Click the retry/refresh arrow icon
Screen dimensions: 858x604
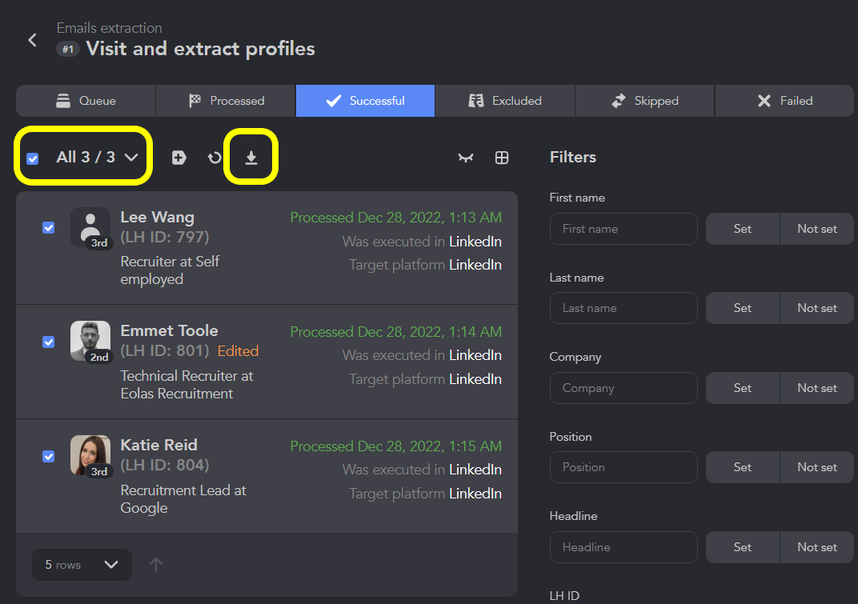(214, 158)
